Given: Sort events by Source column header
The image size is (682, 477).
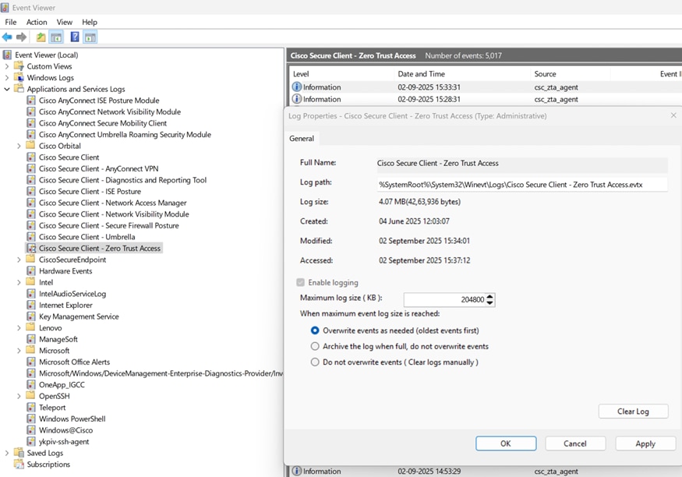Looking at the screenshot, I should coord(571,74).
